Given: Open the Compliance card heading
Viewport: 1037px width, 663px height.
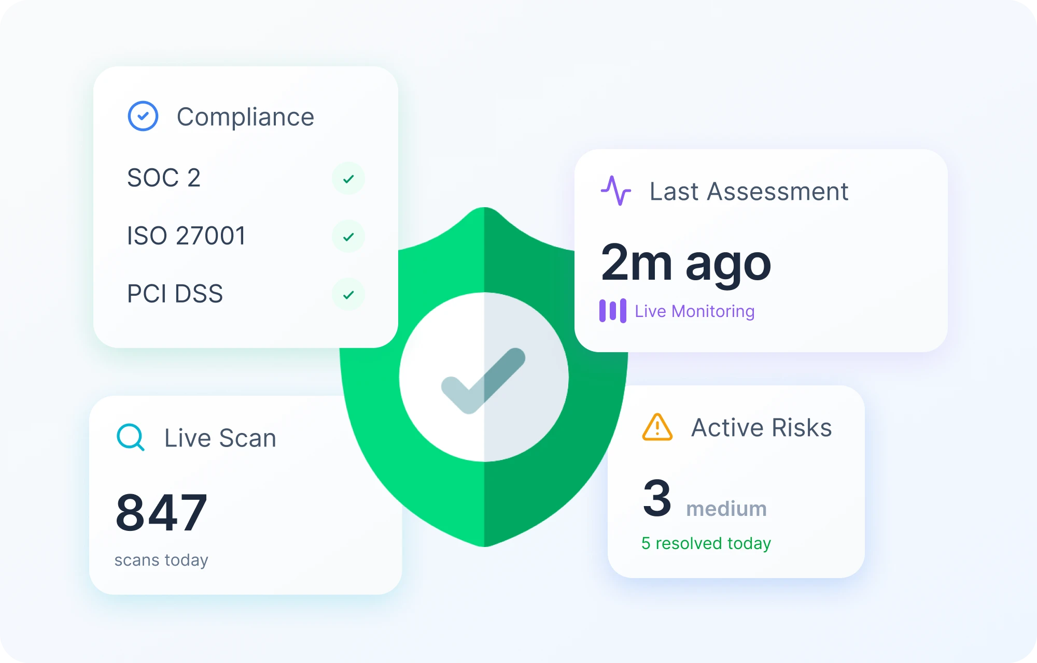Looking at the screenshot, I should pos(245,117).
